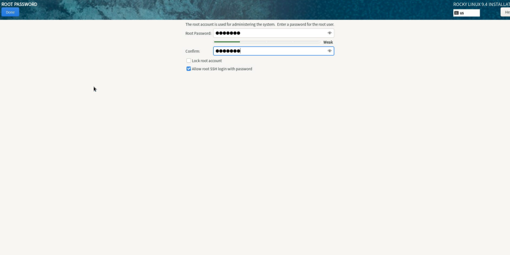Enable the Lock root account checkbox
The height and width of the screenshot is (255, 510).
(x=189, y=61)
